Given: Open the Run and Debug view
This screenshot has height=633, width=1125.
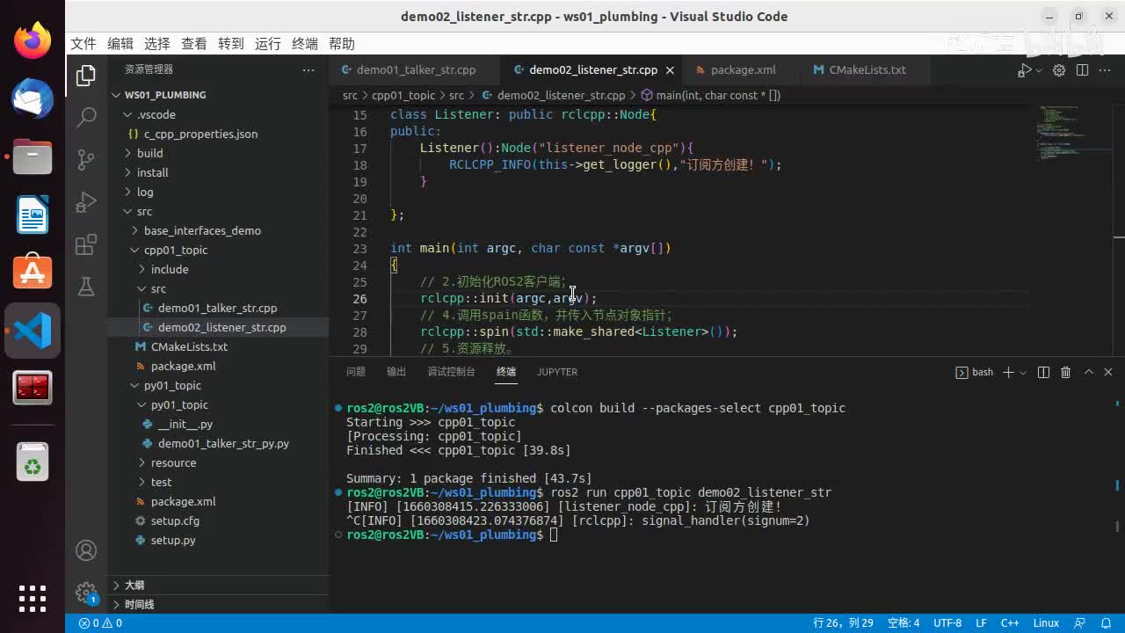Looking at the screenshot, I should (x=86, y=202).
